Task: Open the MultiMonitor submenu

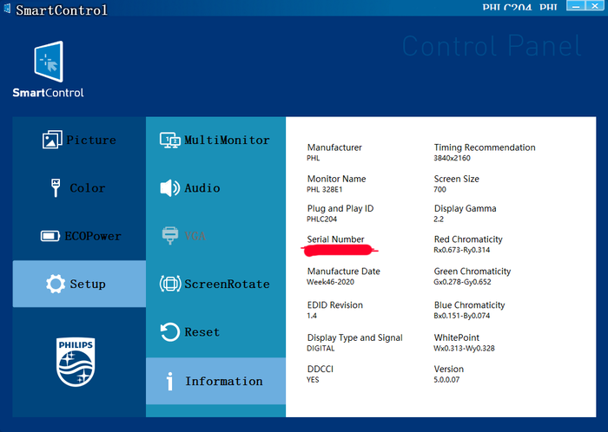Action: [x=215, y=141]
